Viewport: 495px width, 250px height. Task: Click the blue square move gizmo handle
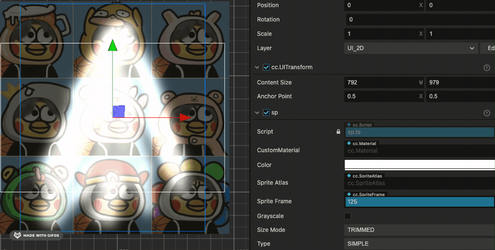[119, 112]
